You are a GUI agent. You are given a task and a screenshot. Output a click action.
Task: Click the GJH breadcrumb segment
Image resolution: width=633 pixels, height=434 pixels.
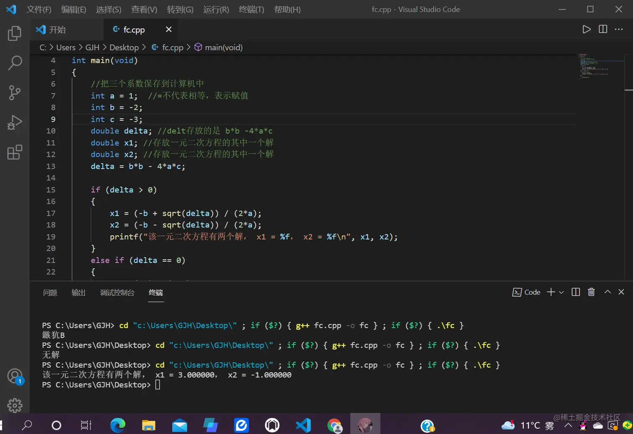click(x=93, y=47)
